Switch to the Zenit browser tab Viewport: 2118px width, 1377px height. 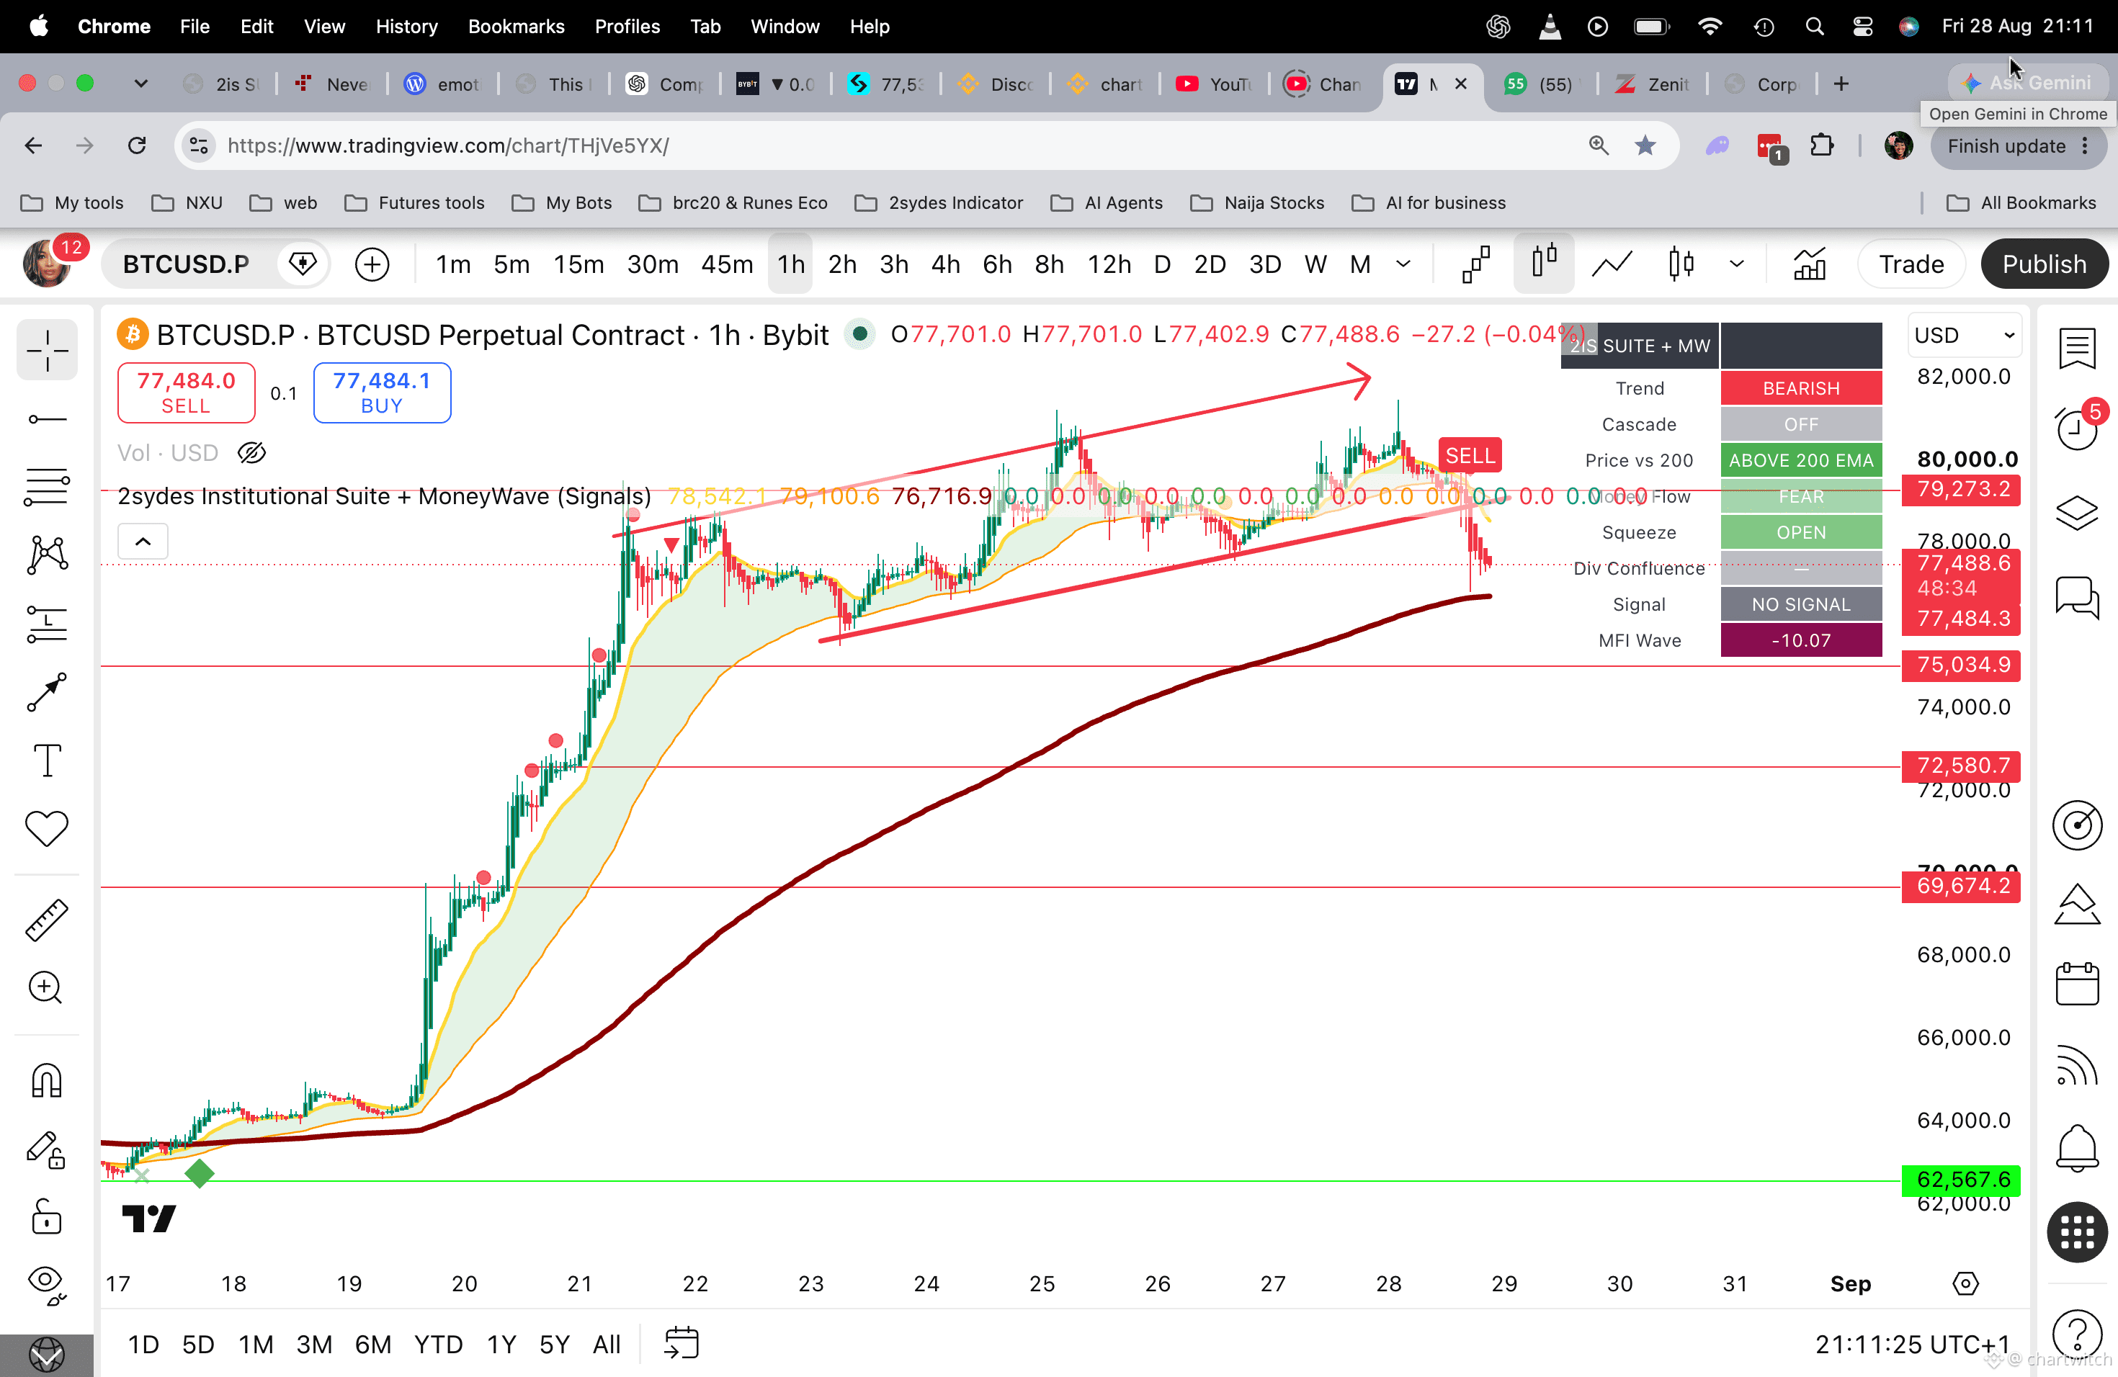pos(1653,84)
